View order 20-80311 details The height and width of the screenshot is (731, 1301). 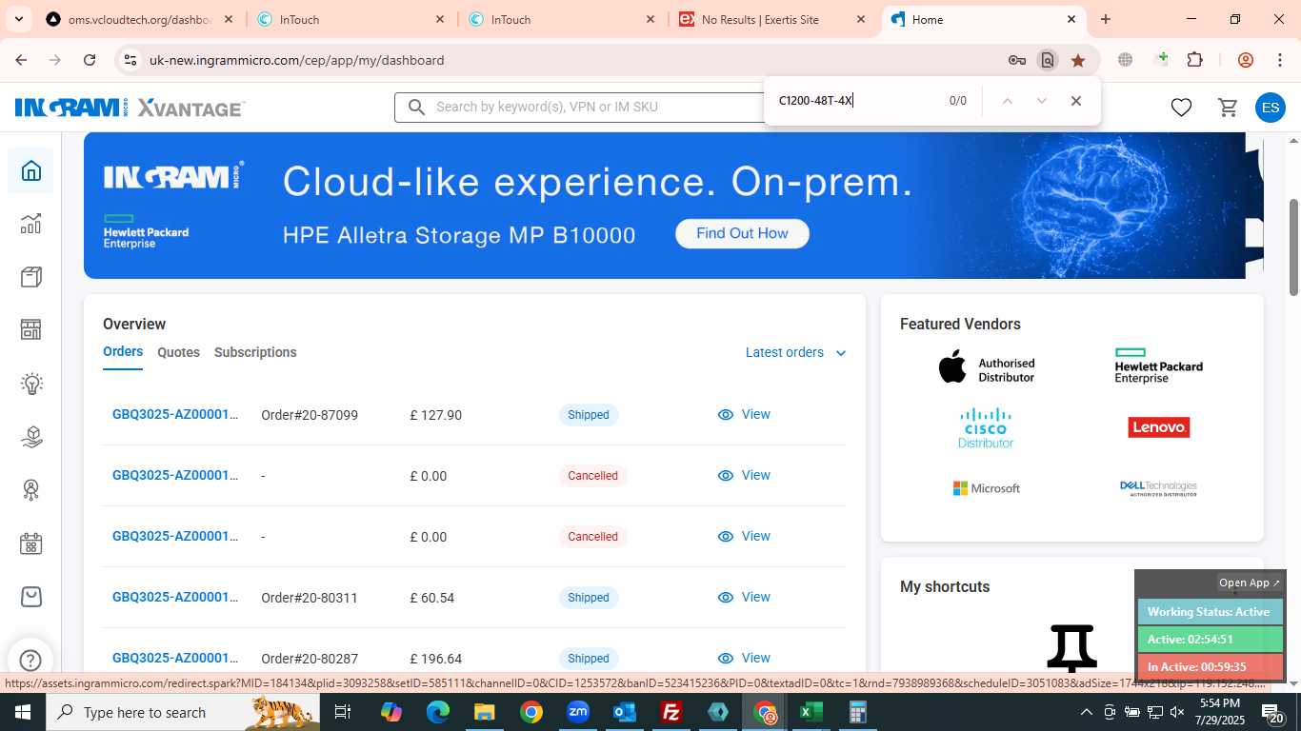[x=744, y=597]
